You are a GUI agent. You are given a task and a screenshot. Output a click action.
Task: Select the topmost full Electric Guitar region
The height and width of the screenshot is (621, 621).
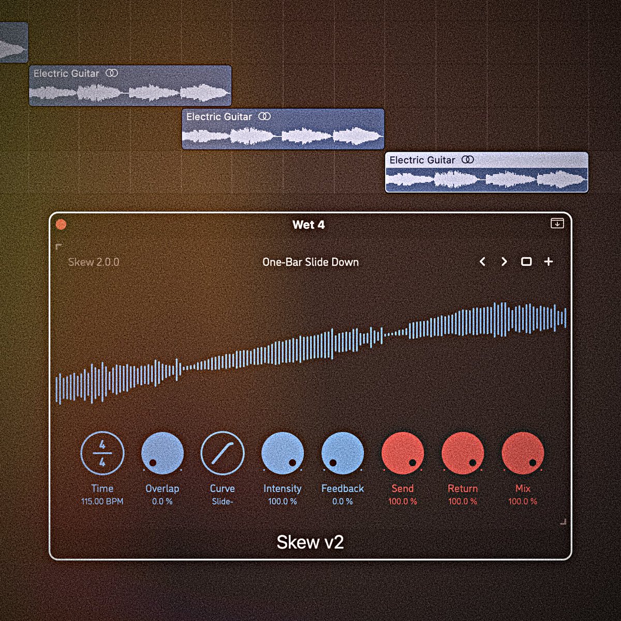tap(130, 85)
